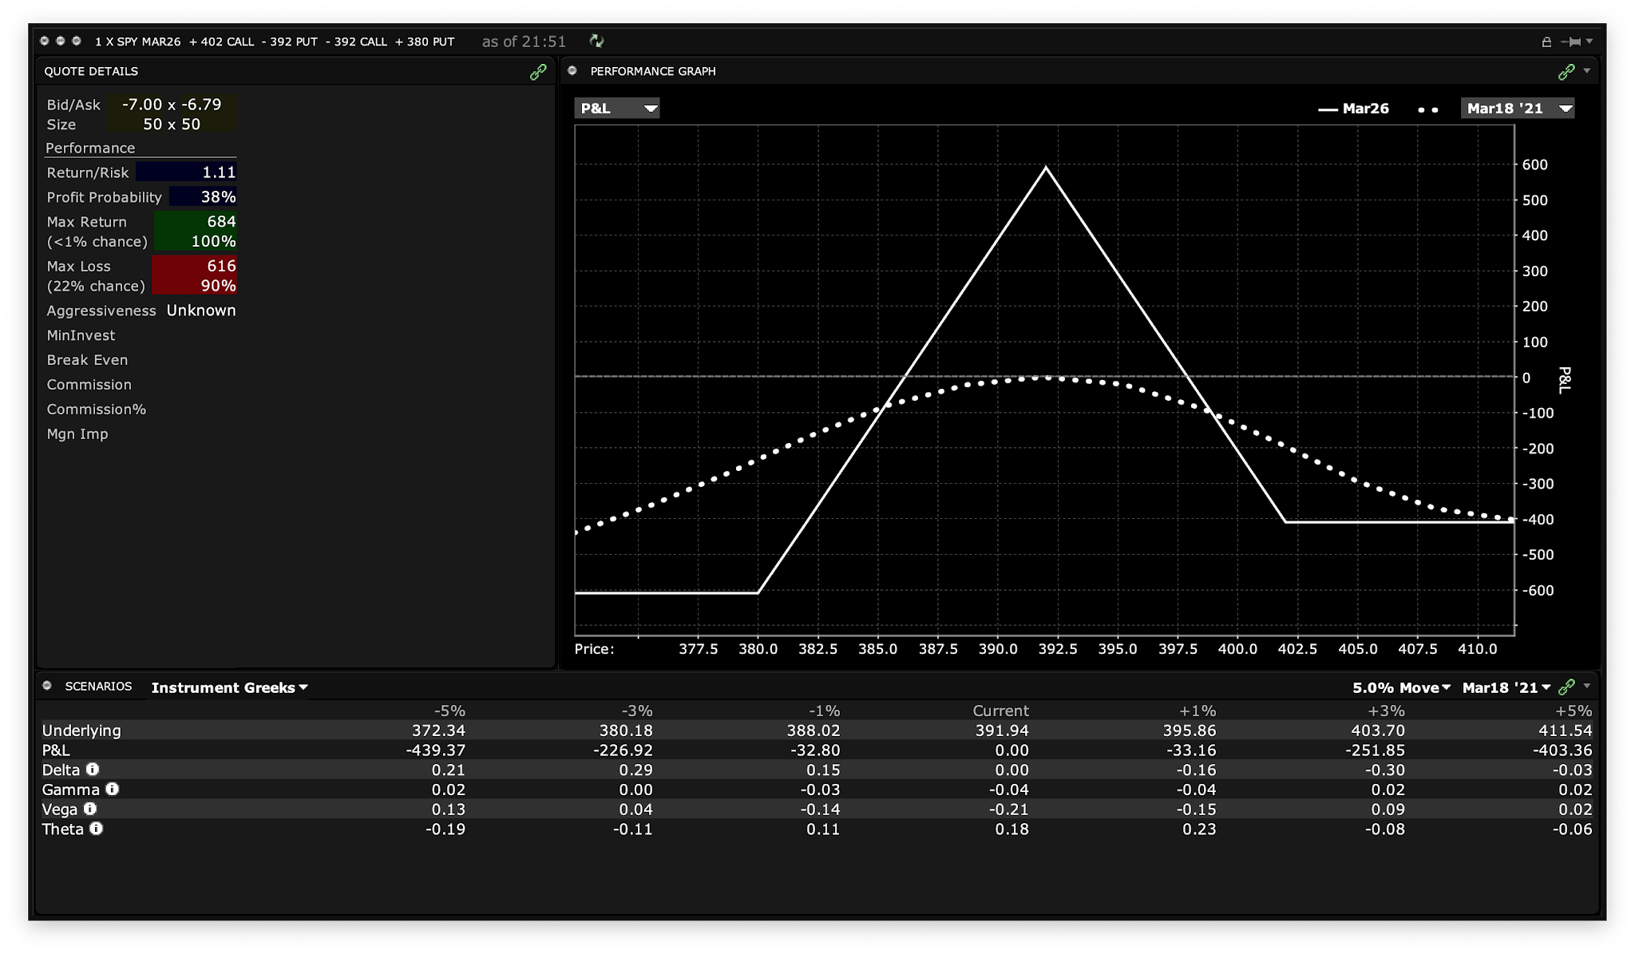Screen dimensions: 1635x954
Task: Click the SCENARIOS panel title
Action: 98,686
